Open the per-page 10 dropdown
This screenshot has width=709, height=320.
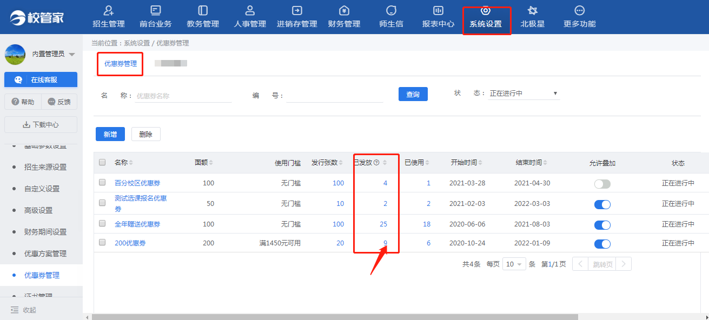coord(514,264)
